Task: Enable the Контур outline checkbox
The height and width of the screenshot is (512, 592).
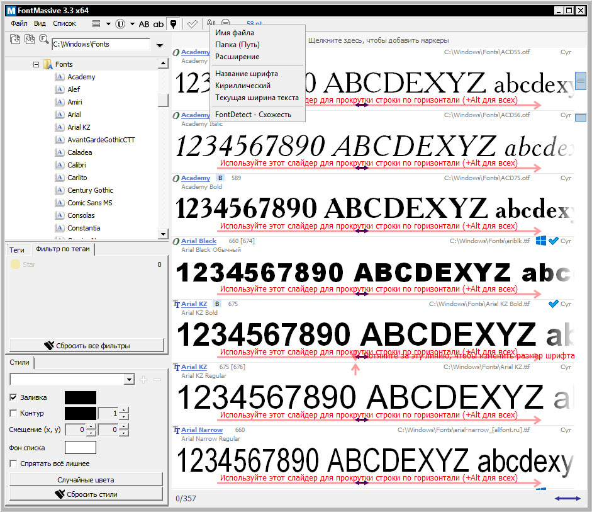Action: [x=13, y=413]
